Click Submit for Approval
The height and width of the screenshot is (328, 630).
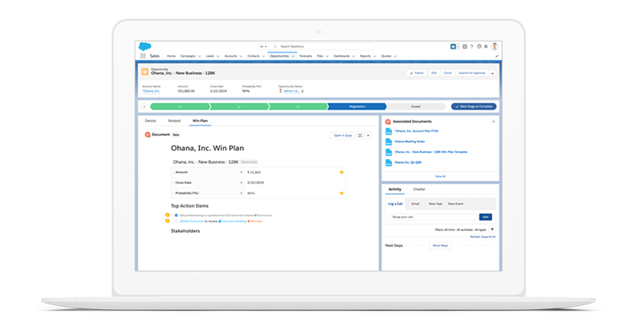(472, 73)
